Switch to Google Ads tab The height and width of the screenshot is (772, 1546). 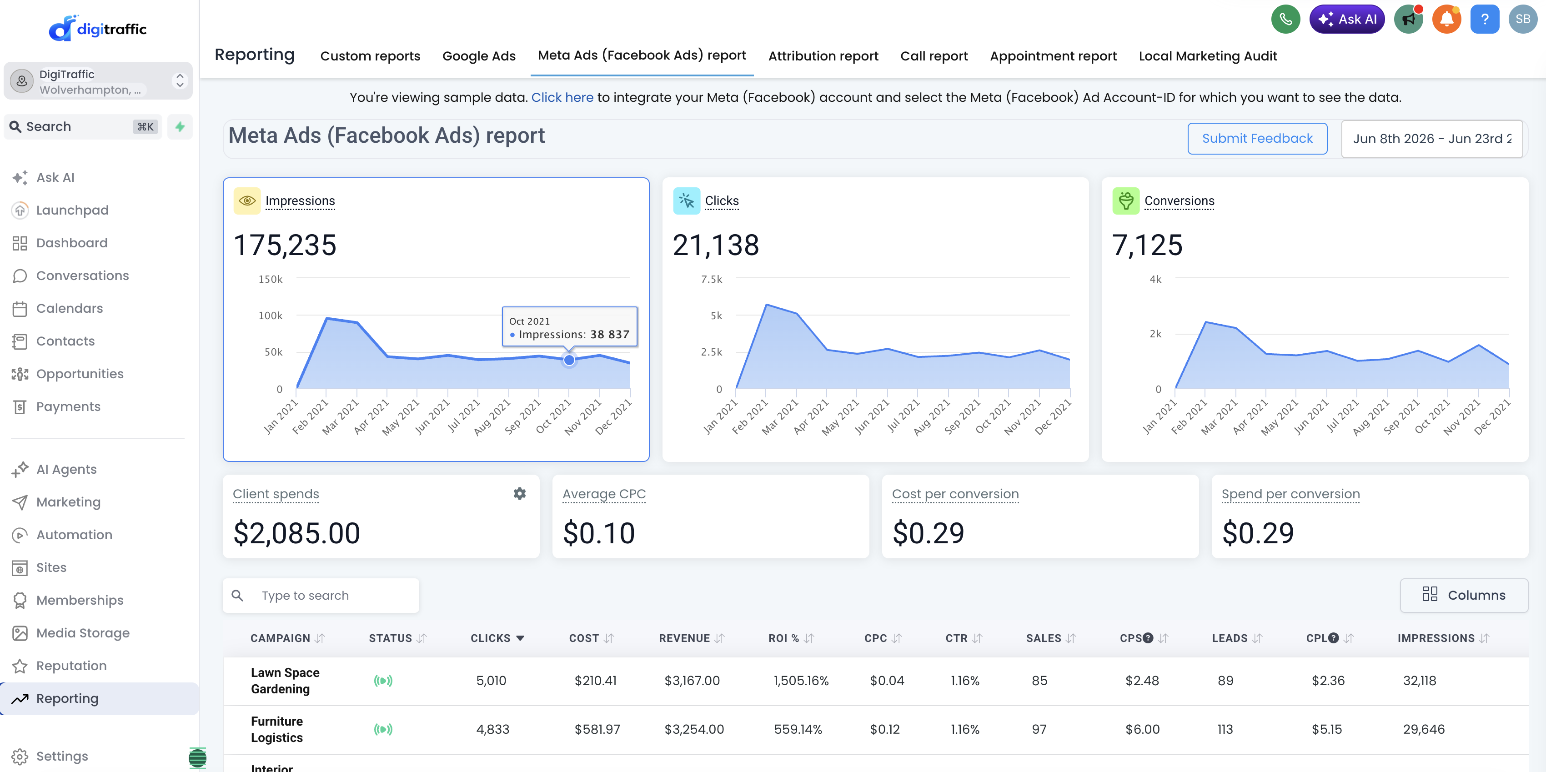pyautogui.click(x=479, y=56)
